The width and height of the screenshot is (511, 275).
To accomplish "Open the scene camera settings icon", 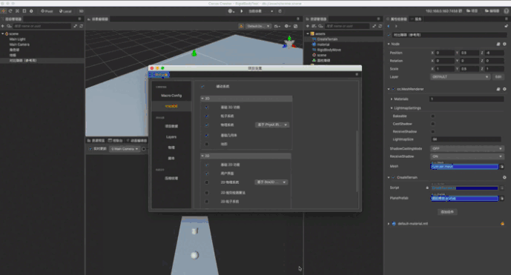I will (x=277, y=26).
